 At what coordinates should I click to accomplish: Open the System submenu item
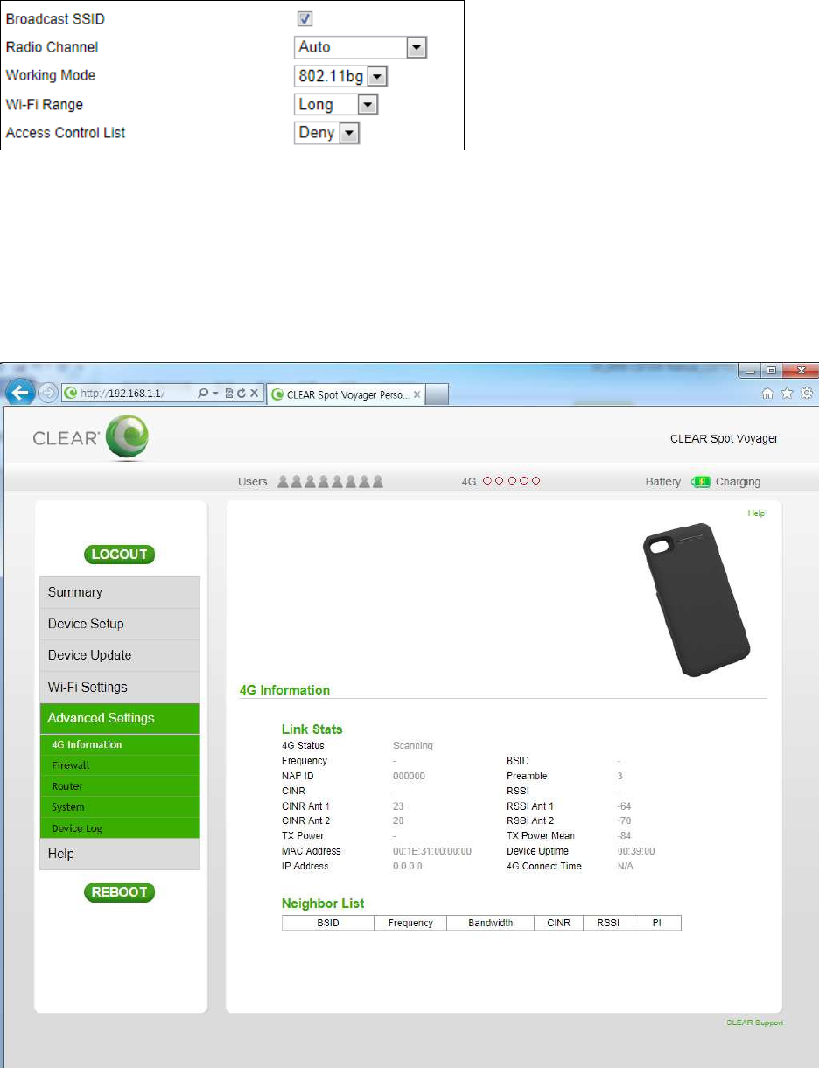coord(120,807)
